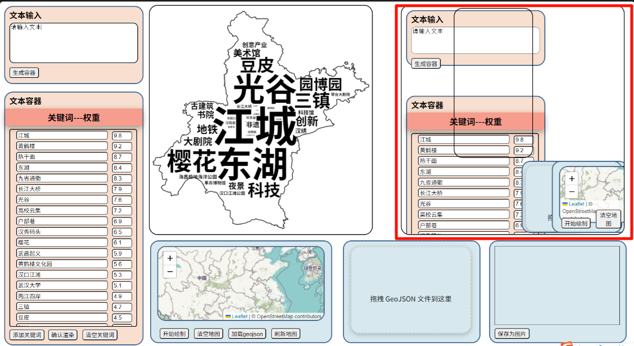The height and width of the screenshot is (346, 634).
Task: Click the word 汉绣 in the word cloud
Action: click(x=301, y=131)
